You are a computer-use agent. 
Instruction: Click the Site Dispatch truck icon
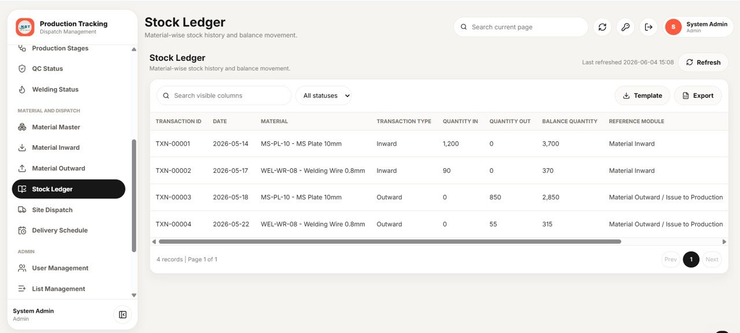click(x=22, y=210)
